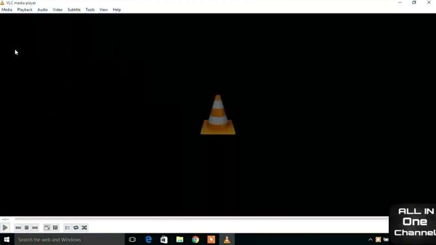Launch Microsoft Edge from taskbar

[149, 240]
